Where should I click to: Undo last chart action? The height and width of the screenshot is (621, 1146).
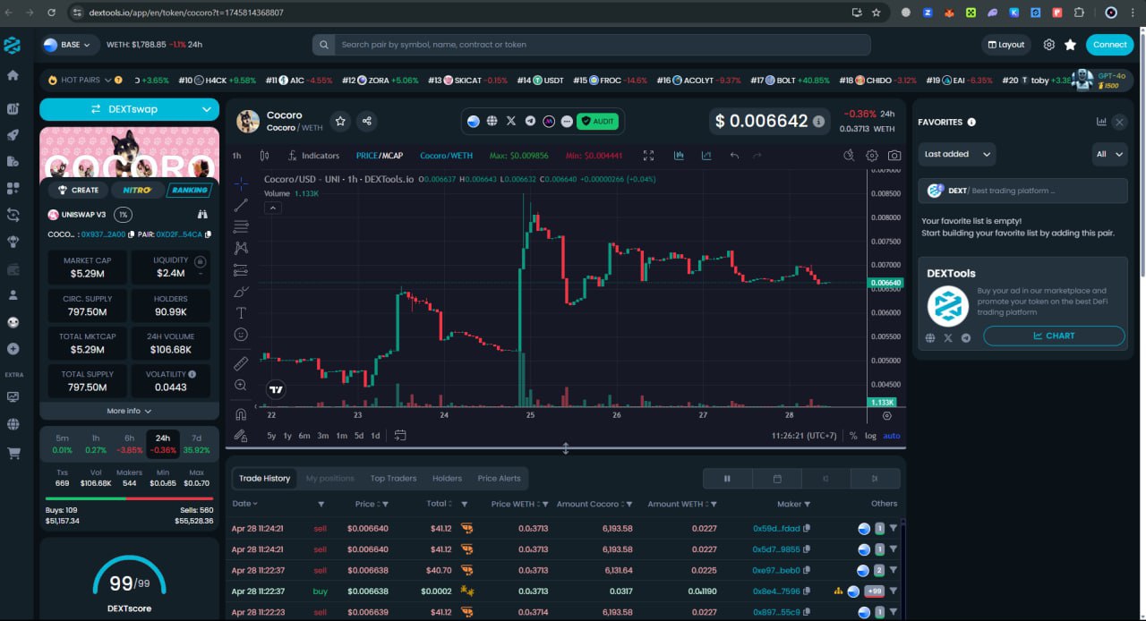click(x=734, y=156)
